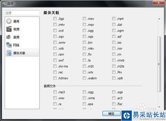The height and width of the screenshot is (121, 166).
Task: Toggle the .wtv checkbox
Action: [84, 72]
